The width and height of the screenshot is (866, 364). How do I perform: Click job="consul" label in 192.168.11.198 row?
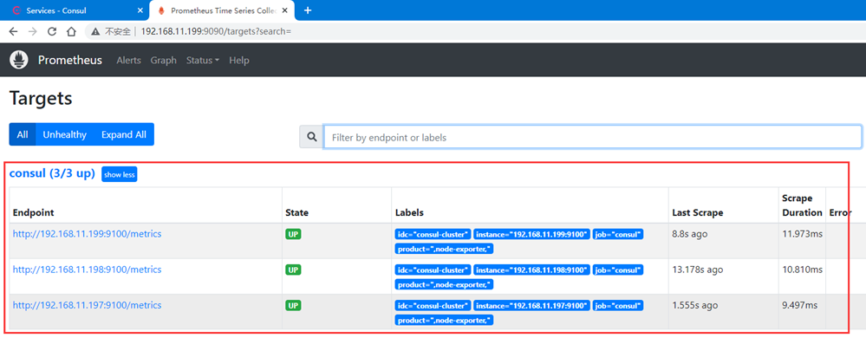tap(618, 270)
